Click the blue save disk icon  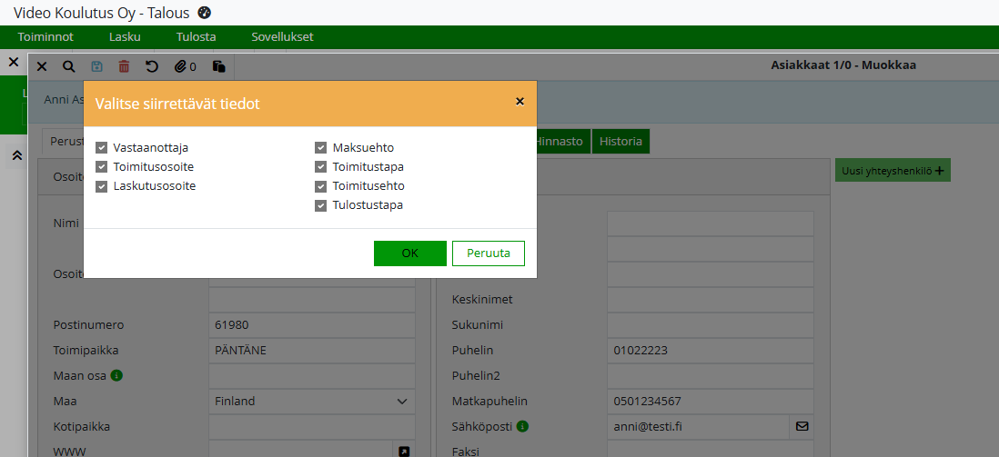96,66
